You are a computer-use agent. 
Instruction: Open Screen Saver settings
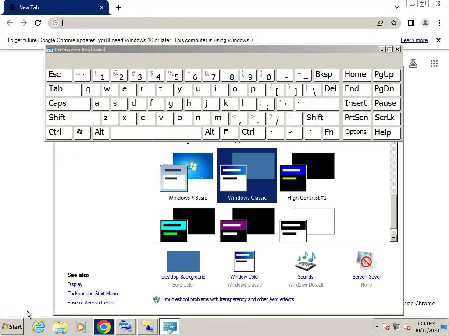pos(367,269)
